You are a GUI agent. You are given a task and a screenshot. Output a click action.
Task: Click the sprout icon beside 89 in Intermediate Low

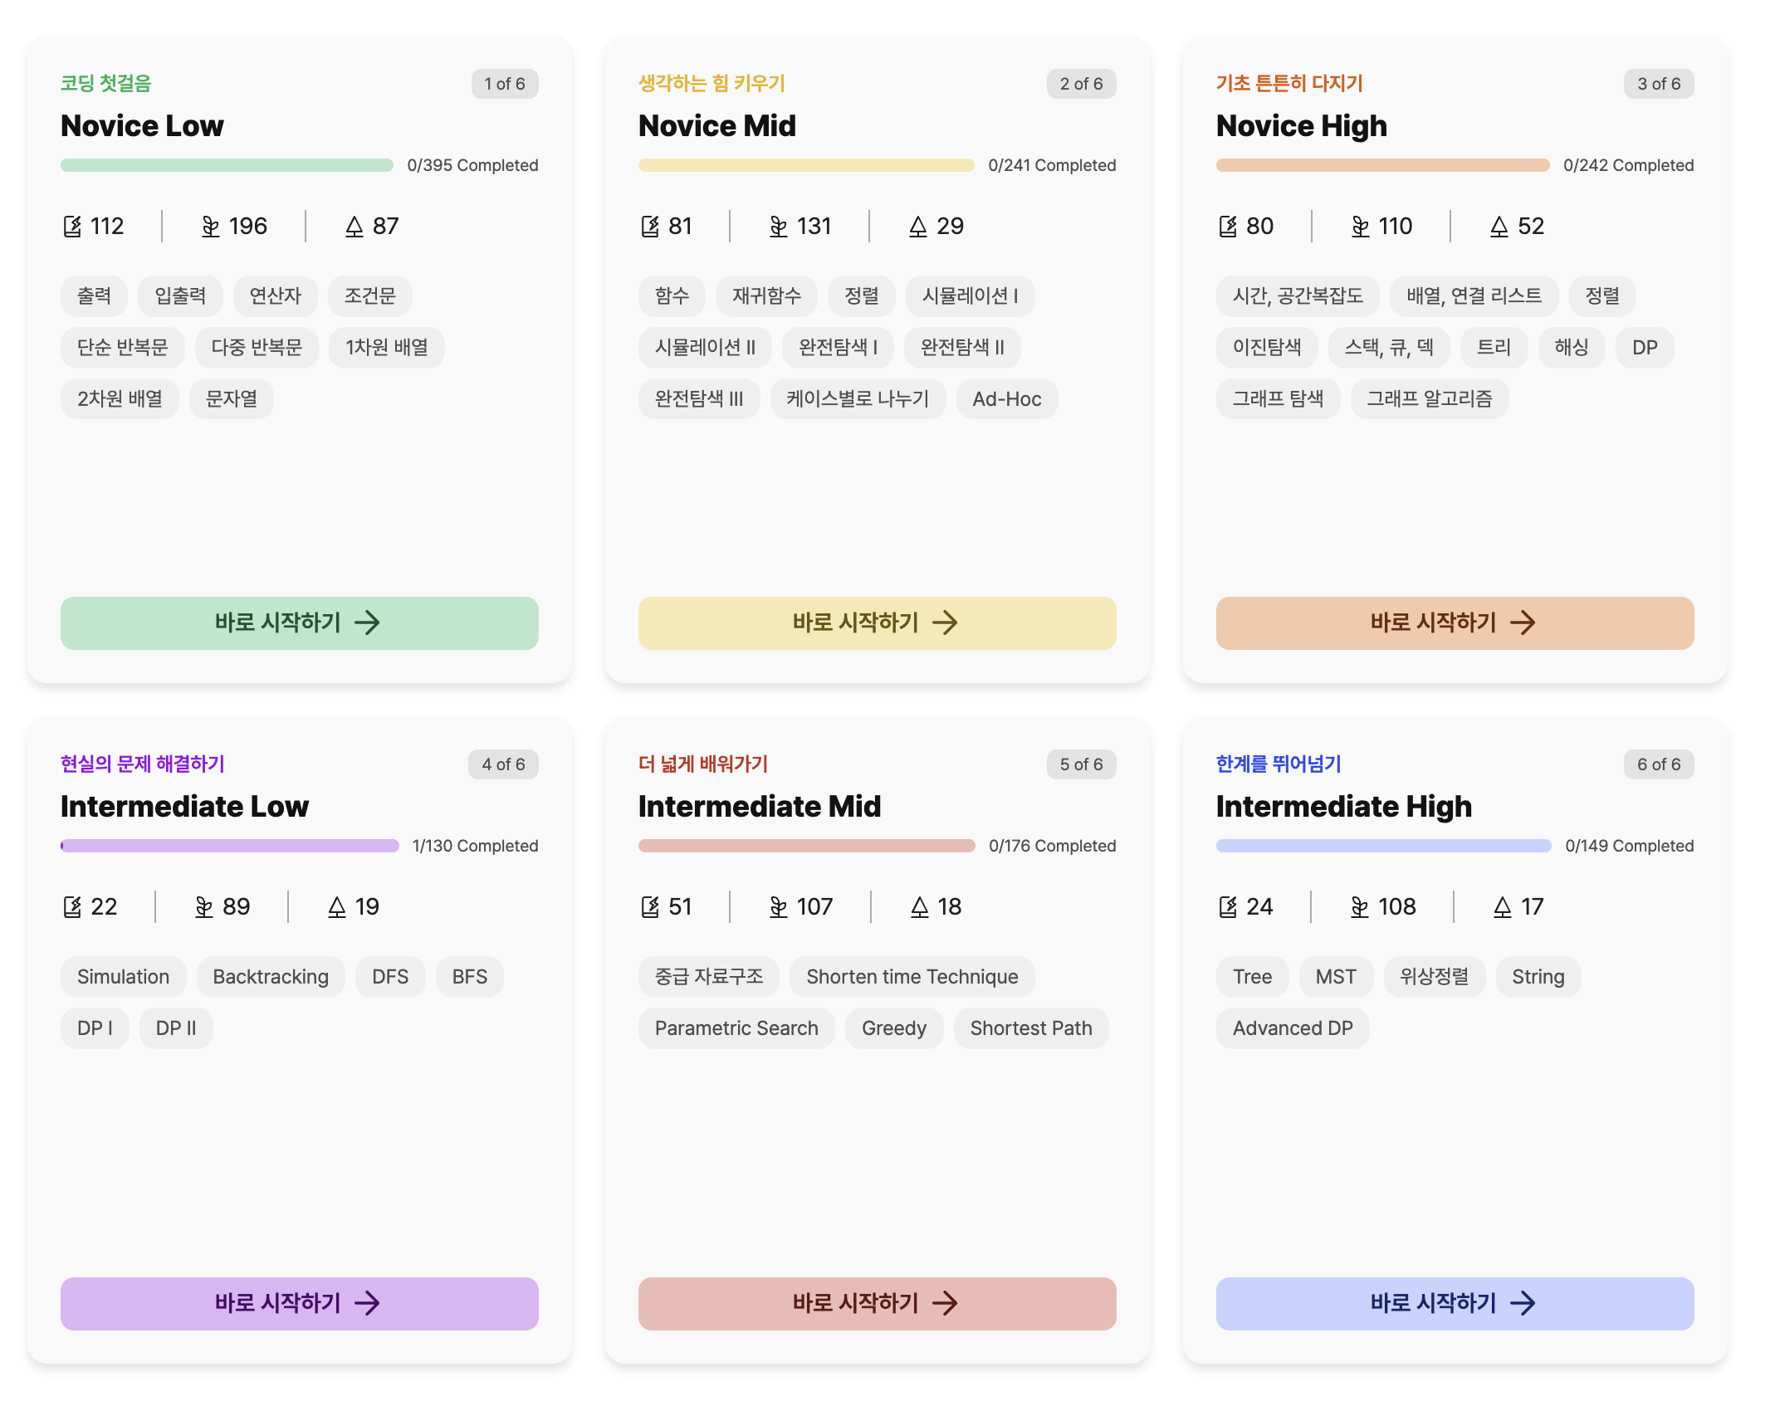pyautogui.click(x=204, y=907)
